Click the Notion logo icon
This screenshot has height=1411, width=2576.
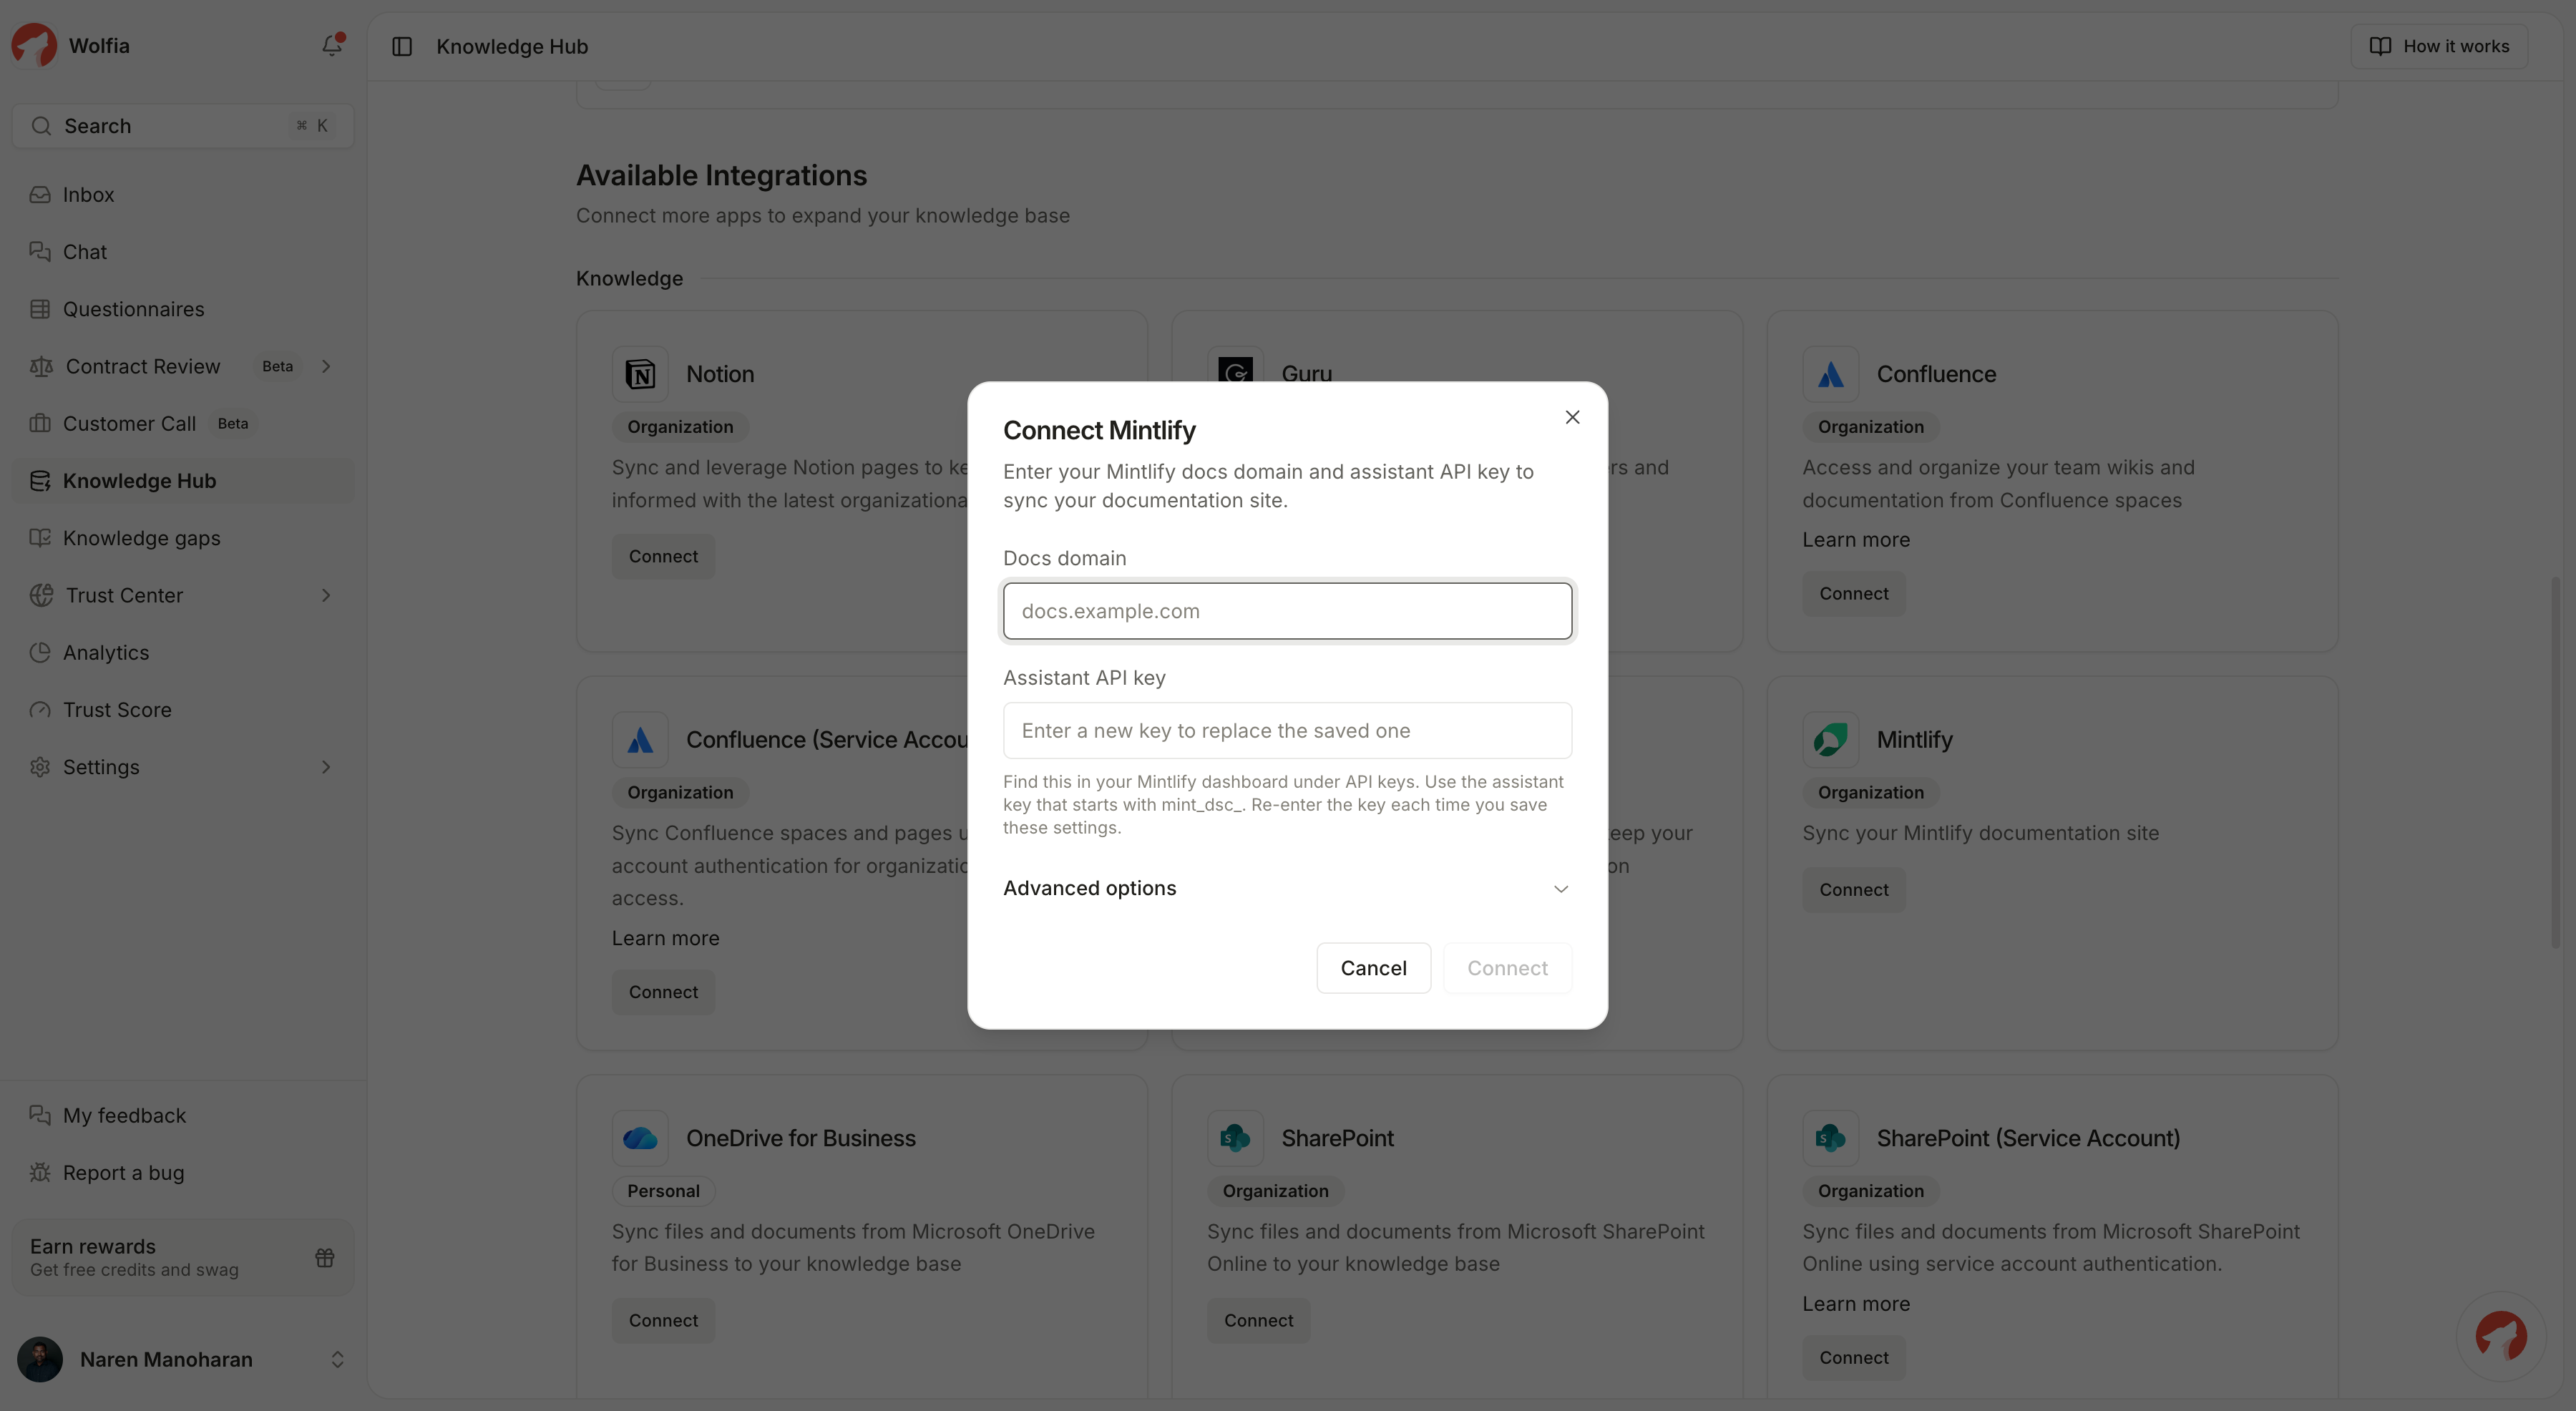640,374
